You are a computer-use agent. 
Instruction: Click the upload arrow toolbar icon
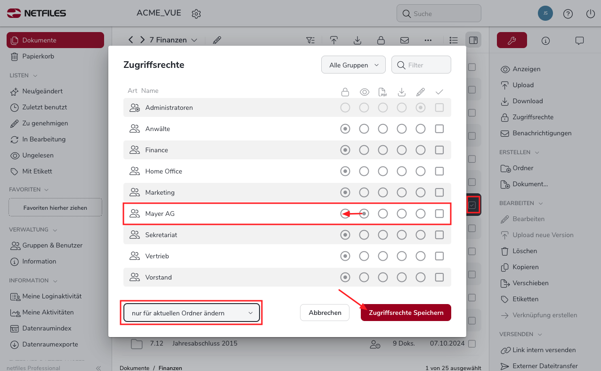(x=334, y=40)
